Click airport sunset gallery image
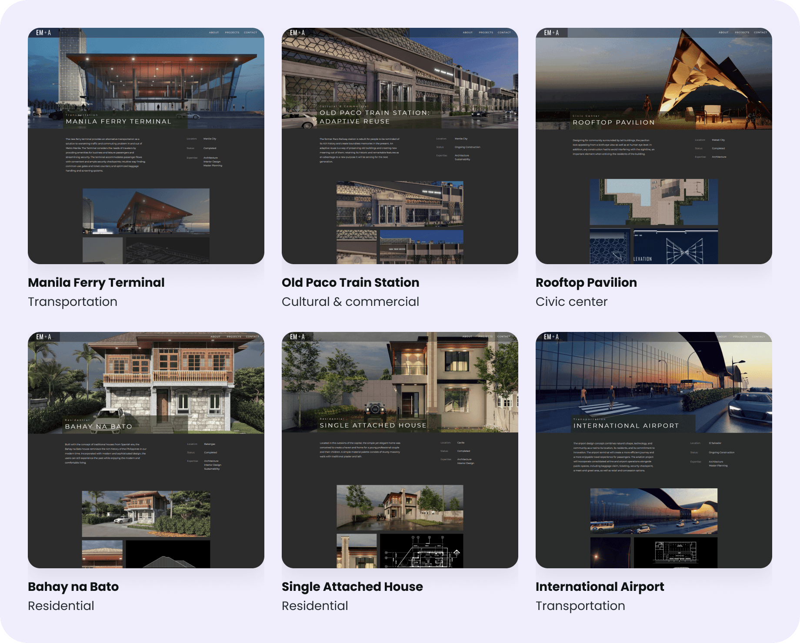This screenshot has height=643, width=800. click(x=654, y=511)
